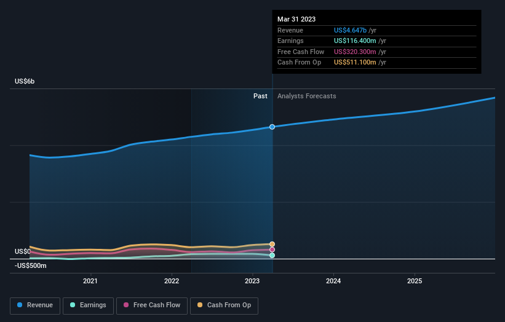Image resolution: width=505 pixels, height=322 pixels.
Task: Click the 'Mar 31 2023' tooltip date
Action: tap(296, 19)
